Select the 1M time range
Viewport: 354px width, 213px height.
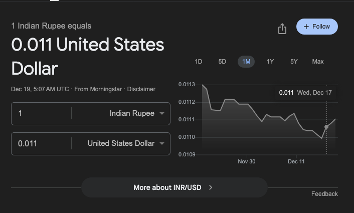(x=246, y=62)
